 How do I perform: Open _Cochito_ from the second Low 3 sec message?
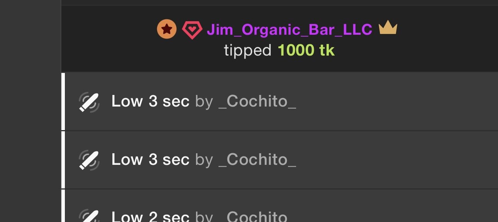click(257, 159)
